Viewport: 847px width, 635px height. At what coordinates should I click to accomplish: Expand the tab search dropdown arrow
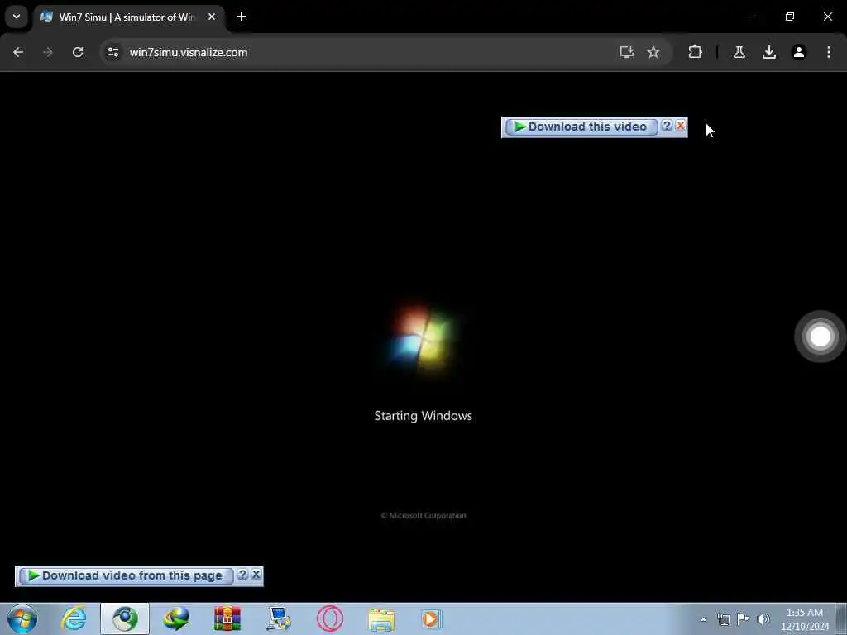17,17
